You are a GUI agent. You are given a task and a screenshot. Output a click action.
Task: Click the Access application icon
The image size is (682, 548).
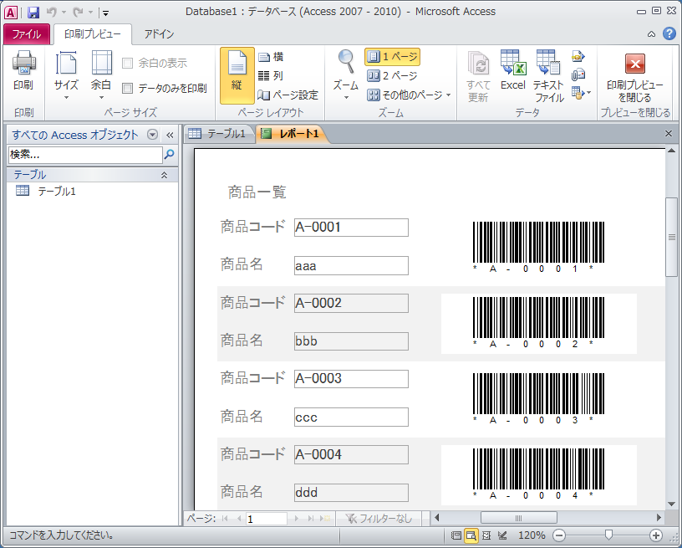11,12
